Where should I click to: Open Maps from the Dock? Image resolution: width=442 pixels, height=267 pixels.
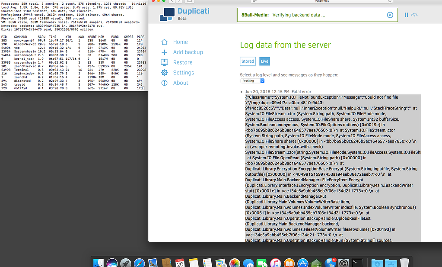(221, 263)
